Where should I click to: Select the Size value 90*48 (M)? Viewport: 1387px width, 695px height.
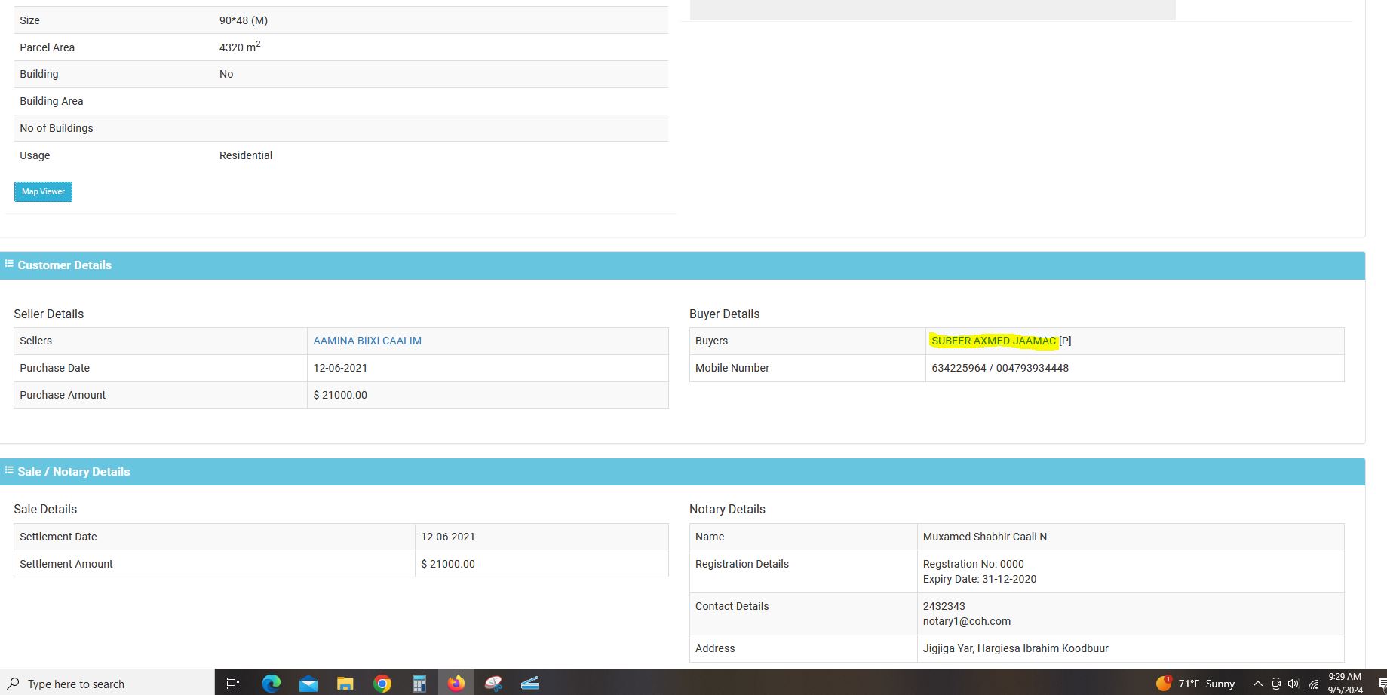click(x=244, y=20)
